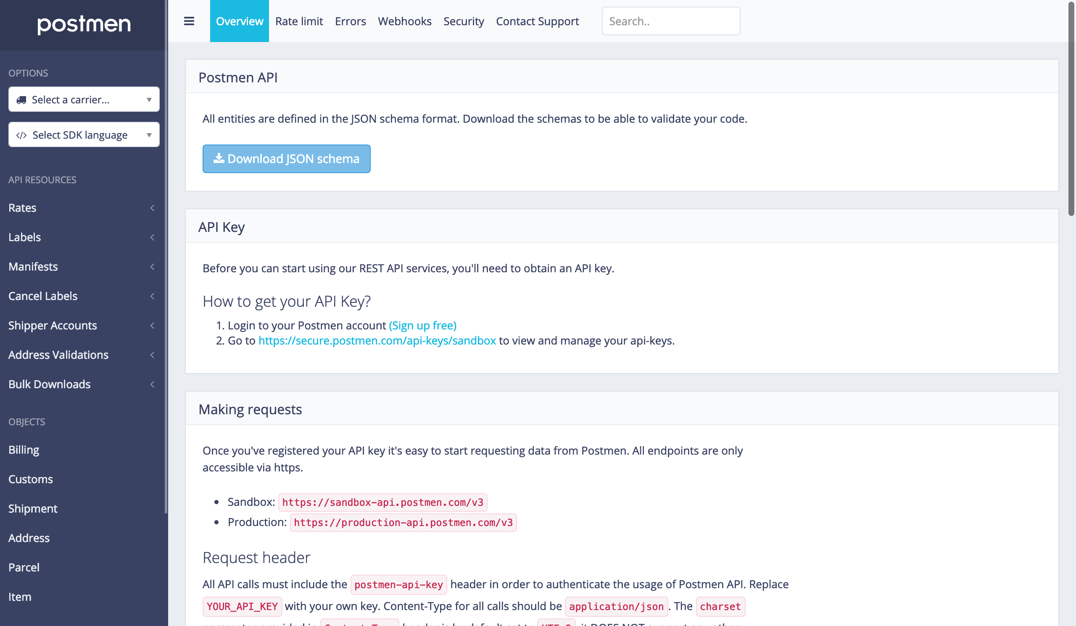This screenshot has width=1076, height=626.
Task: Select the Overview tab
Action: point(240,21)
